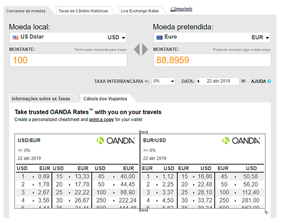Click the blue help question mark icon
This screenshot has width=297, height=218.
click(x=269, y=81)
